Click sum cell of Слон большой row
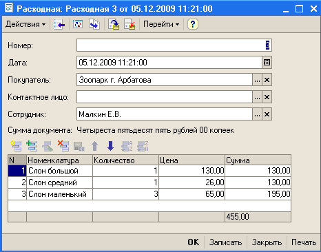Screen dimensions: 321x252 (x=258, y=171)
